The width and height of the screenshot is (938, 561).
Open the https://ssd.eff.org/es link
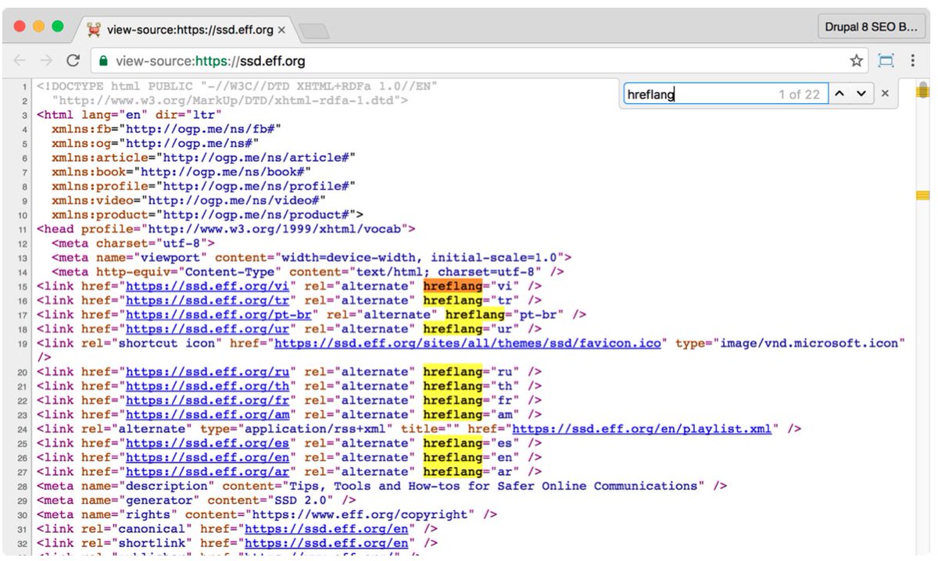click(207, 443)
